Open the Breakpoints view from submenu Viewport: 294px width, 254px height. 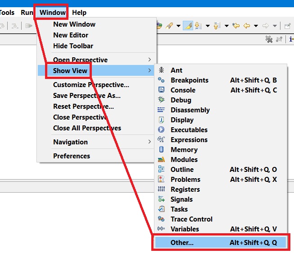tap(189, 80)
